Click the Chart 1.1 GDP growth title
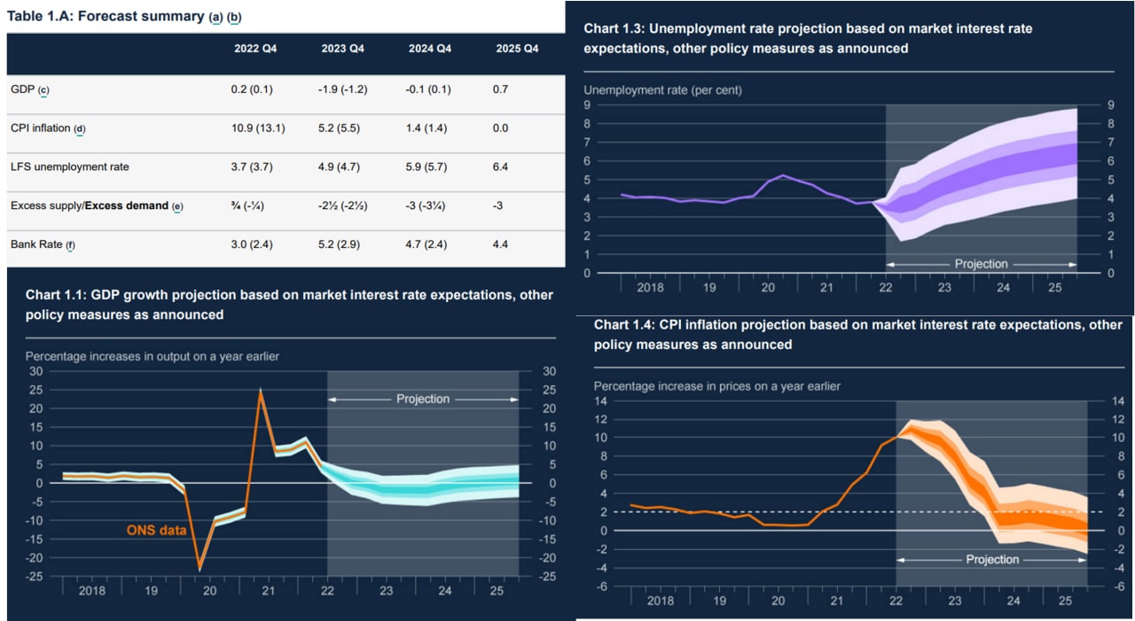This screenshot has width=1135, height=621. [x=289, y=305]
